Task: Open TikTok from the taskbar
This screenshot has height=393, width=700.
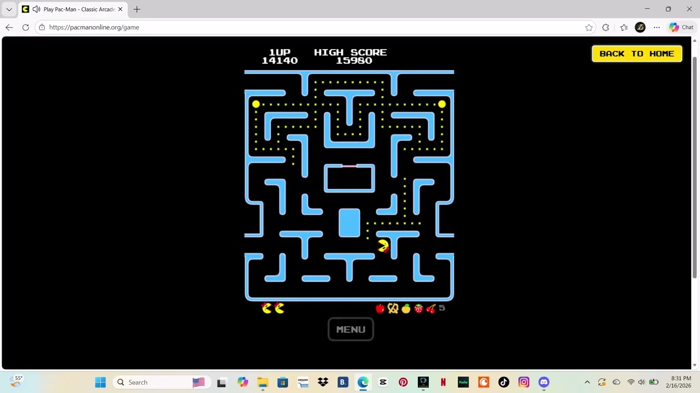Action: (504, 382)
